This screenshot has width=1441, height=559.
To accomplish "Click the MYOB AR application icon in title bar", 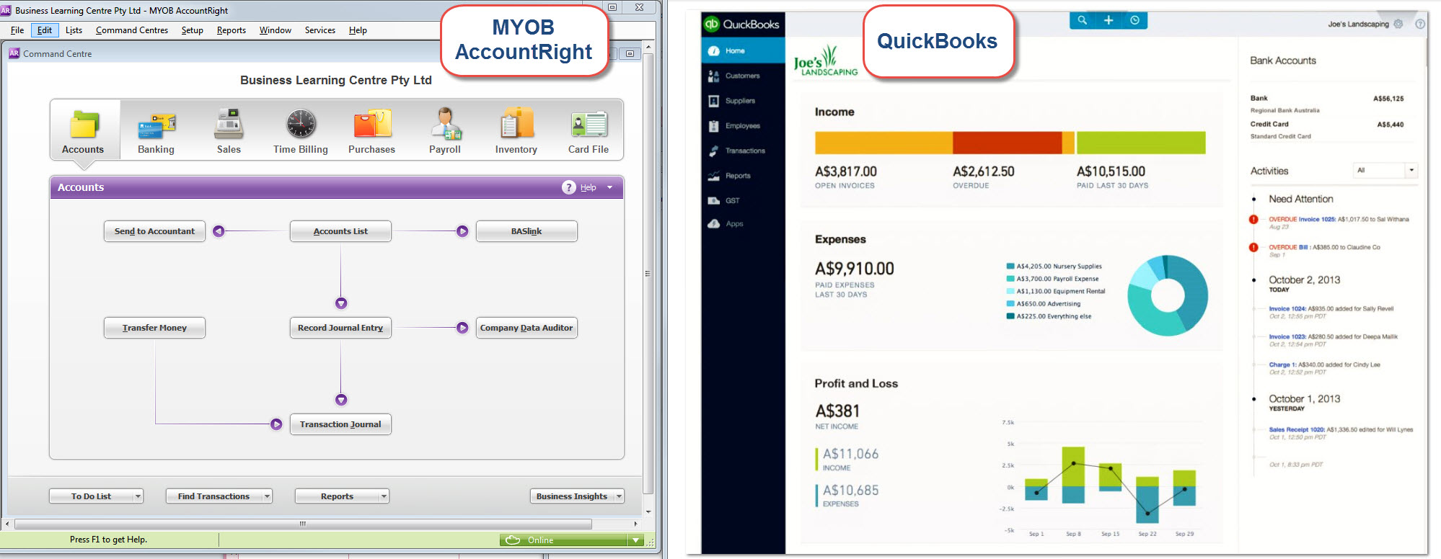I will click(6, 10).
